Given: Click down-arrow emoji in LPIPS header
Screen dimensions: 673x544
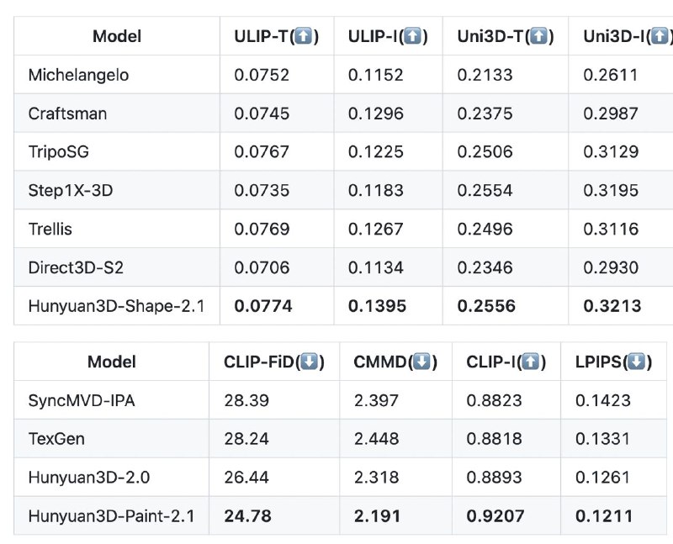Looking at the screenshot, I should tap(637, 362).
